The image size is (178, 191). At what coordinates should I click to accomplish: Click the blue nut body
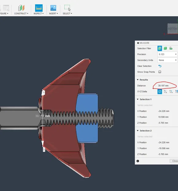pyautogui.click(x=87, y=102)
